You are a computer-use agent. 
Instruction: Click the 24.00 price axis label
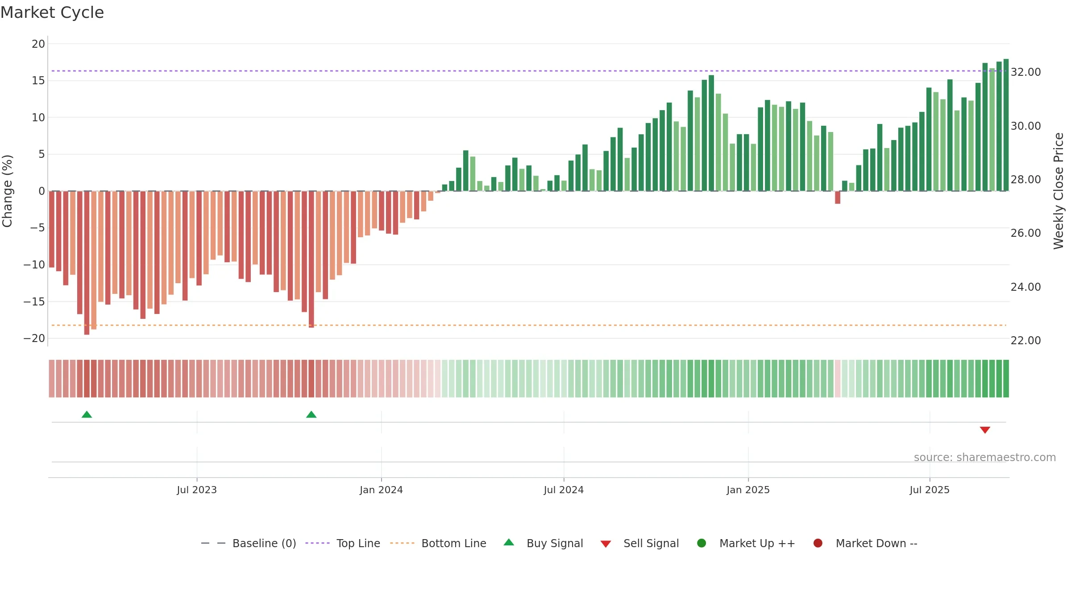click(1025, 287)
